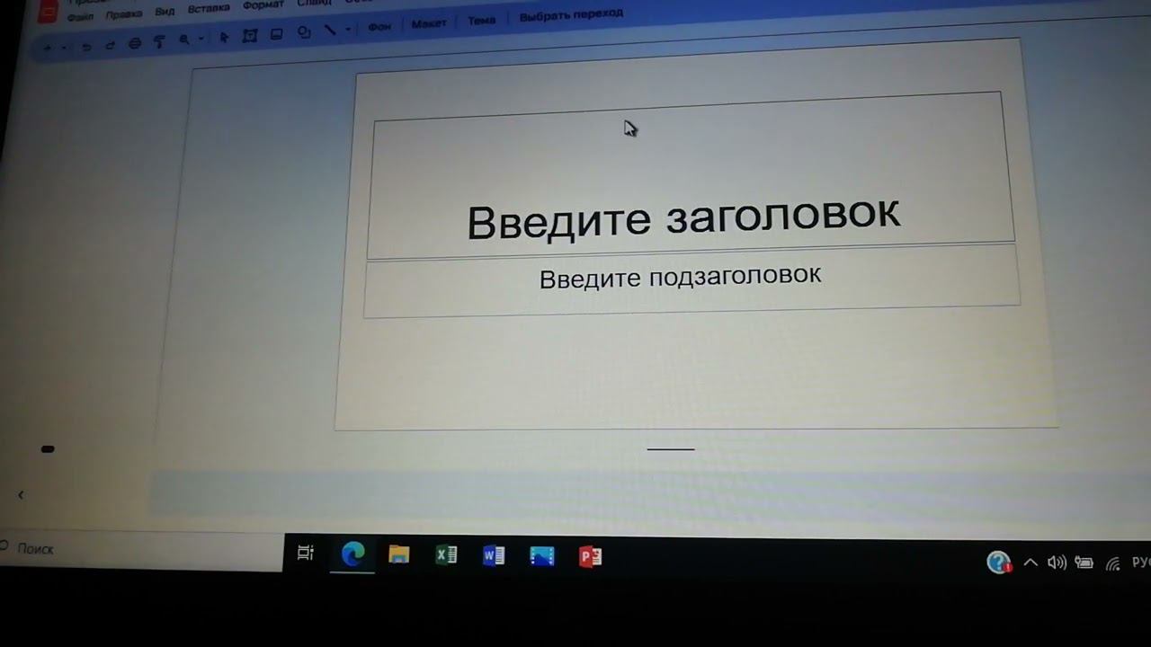Click the Zoom magnifier tool
The width and height of the screenshot is (1151, 647).
point(184,40)
